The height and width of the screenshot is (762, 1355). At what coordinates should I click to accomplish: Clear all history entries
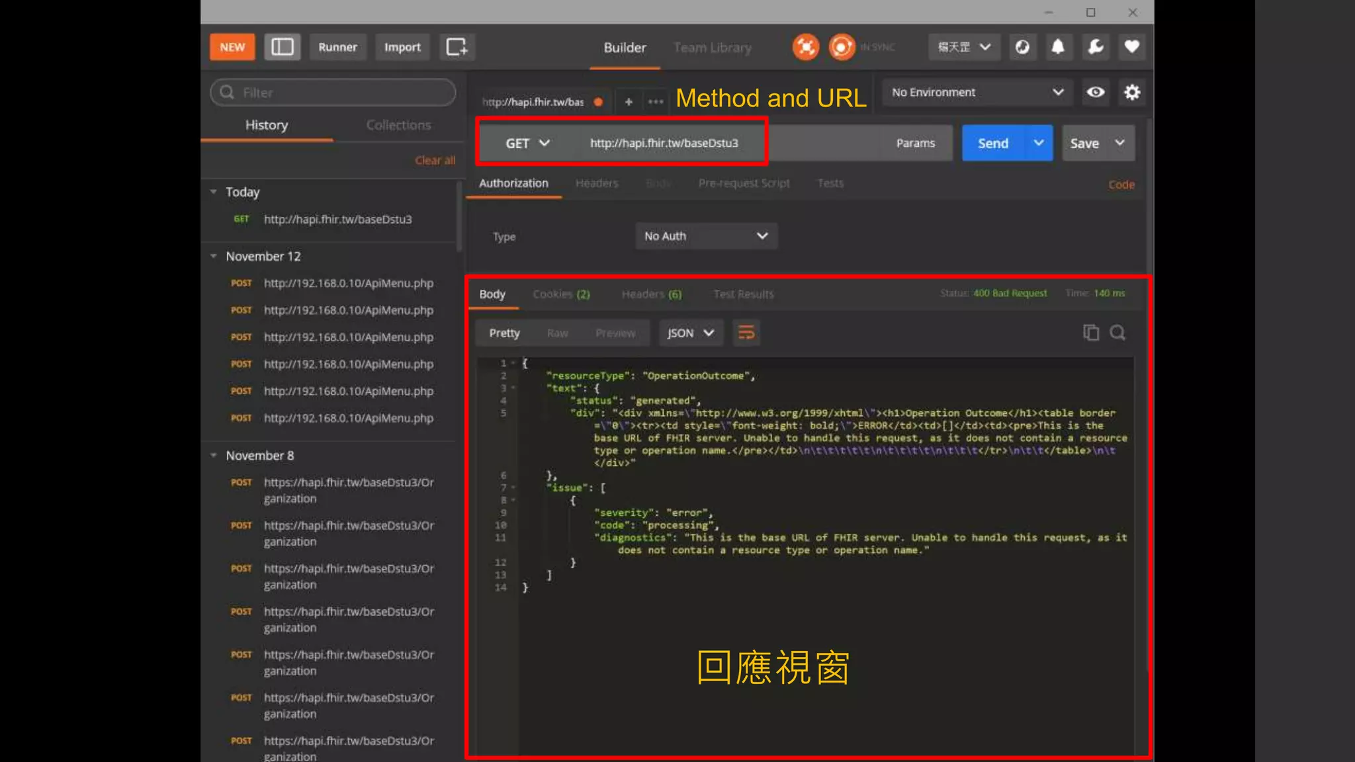click(435, 160)
